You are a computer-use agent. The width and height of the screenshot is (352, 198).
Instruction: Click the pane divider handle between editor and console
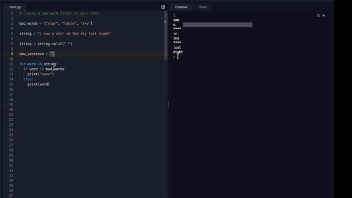[x=168, y=105]
